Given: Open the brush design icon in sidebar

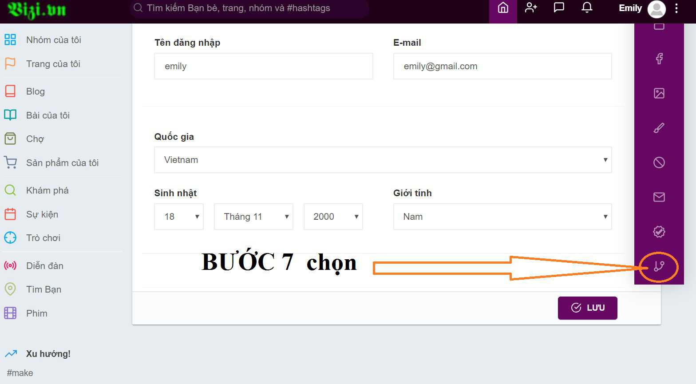Looking at the screenshot, I should (x=659, y=128).
